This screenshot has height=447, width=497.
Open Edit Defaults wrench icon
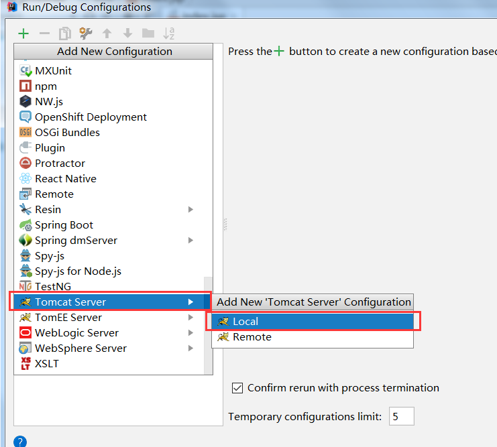tap(86, 34)
